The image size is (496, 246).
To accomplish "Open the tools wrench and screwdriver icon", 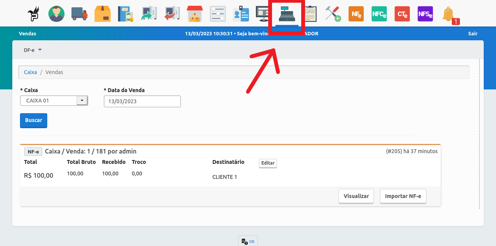I will pos(333,14).
